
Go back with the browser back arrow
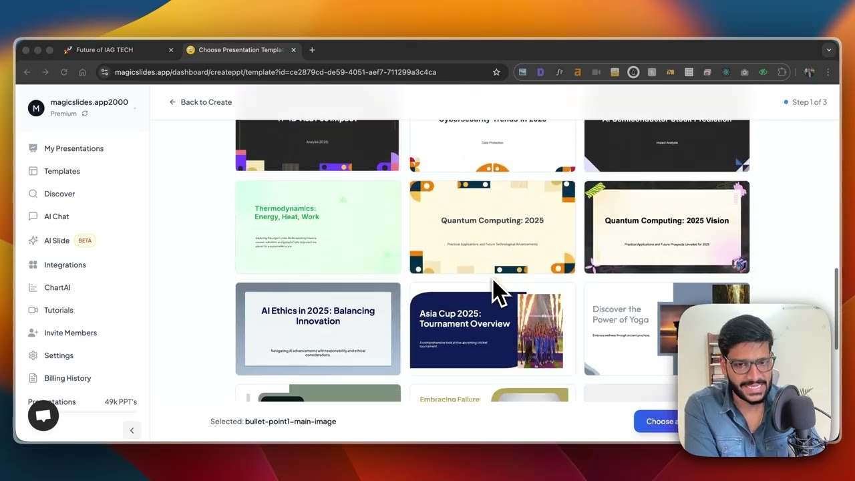click(x=27, y=72)
